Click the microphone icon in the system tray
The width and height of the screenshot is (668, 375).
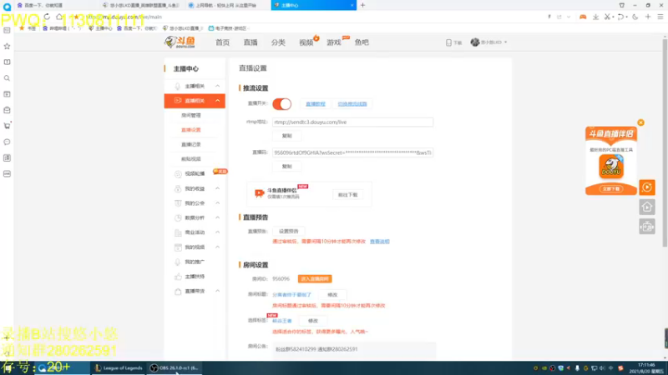577,368
